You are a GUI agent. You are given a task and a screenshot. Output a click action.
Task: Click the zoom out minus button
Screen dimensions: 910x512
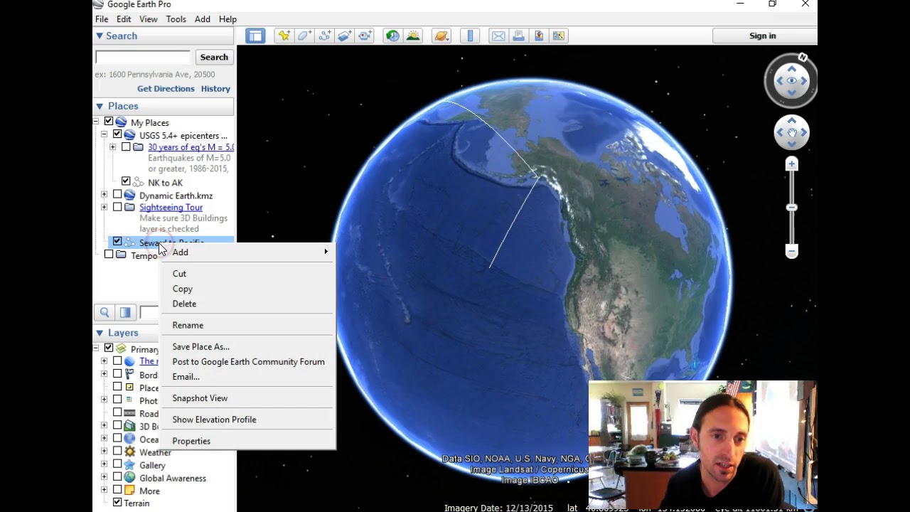click(791, 251)
